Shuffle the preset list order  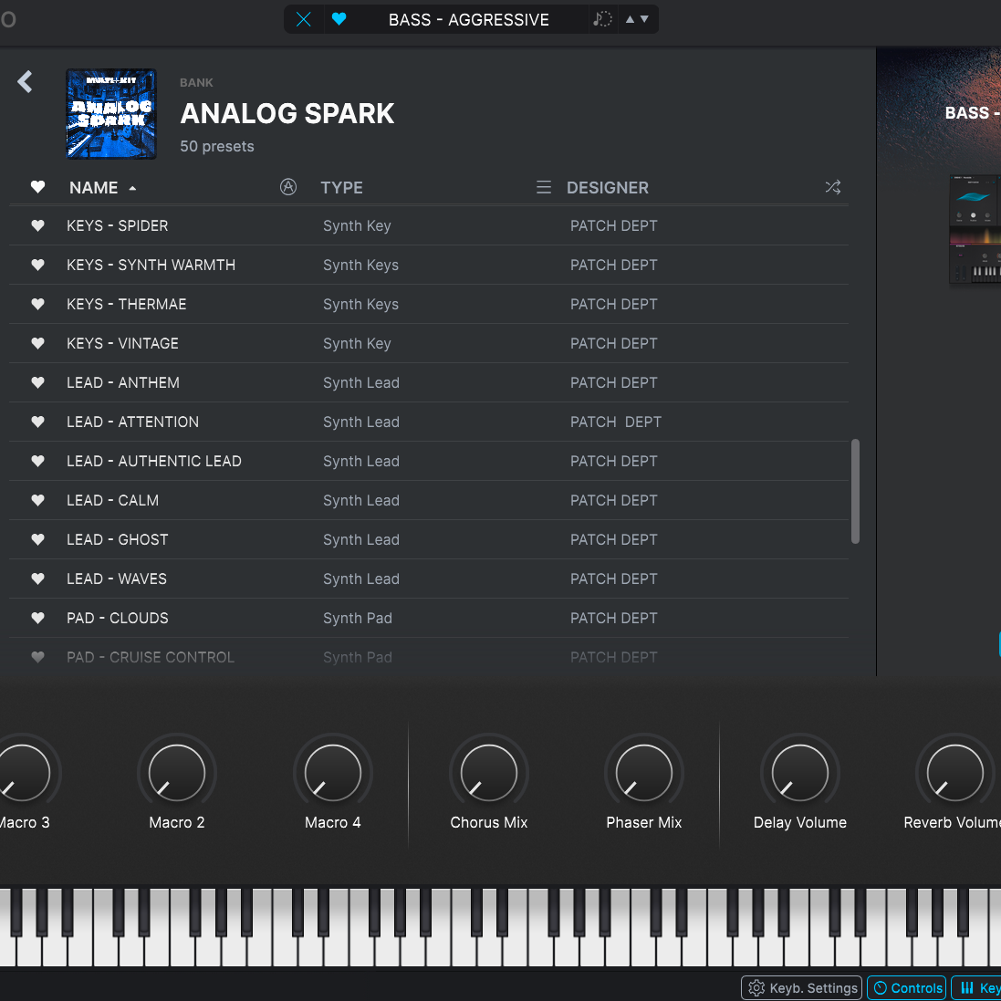833,187
